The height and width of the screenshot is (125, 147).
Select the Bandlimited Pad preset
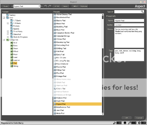tap(77, 17)
